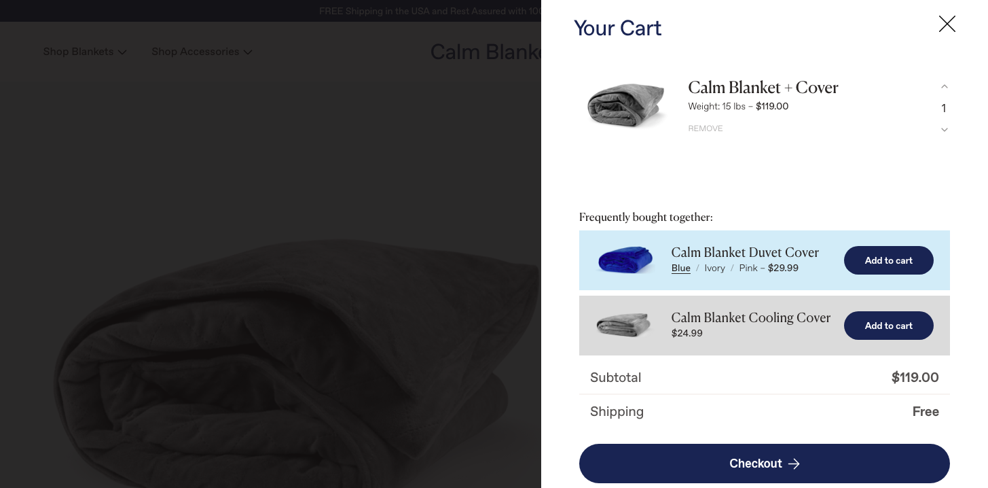This screenshot has width=988, height=488.
Task: Open the Shop Blankets menu
Action: [84, 52]
